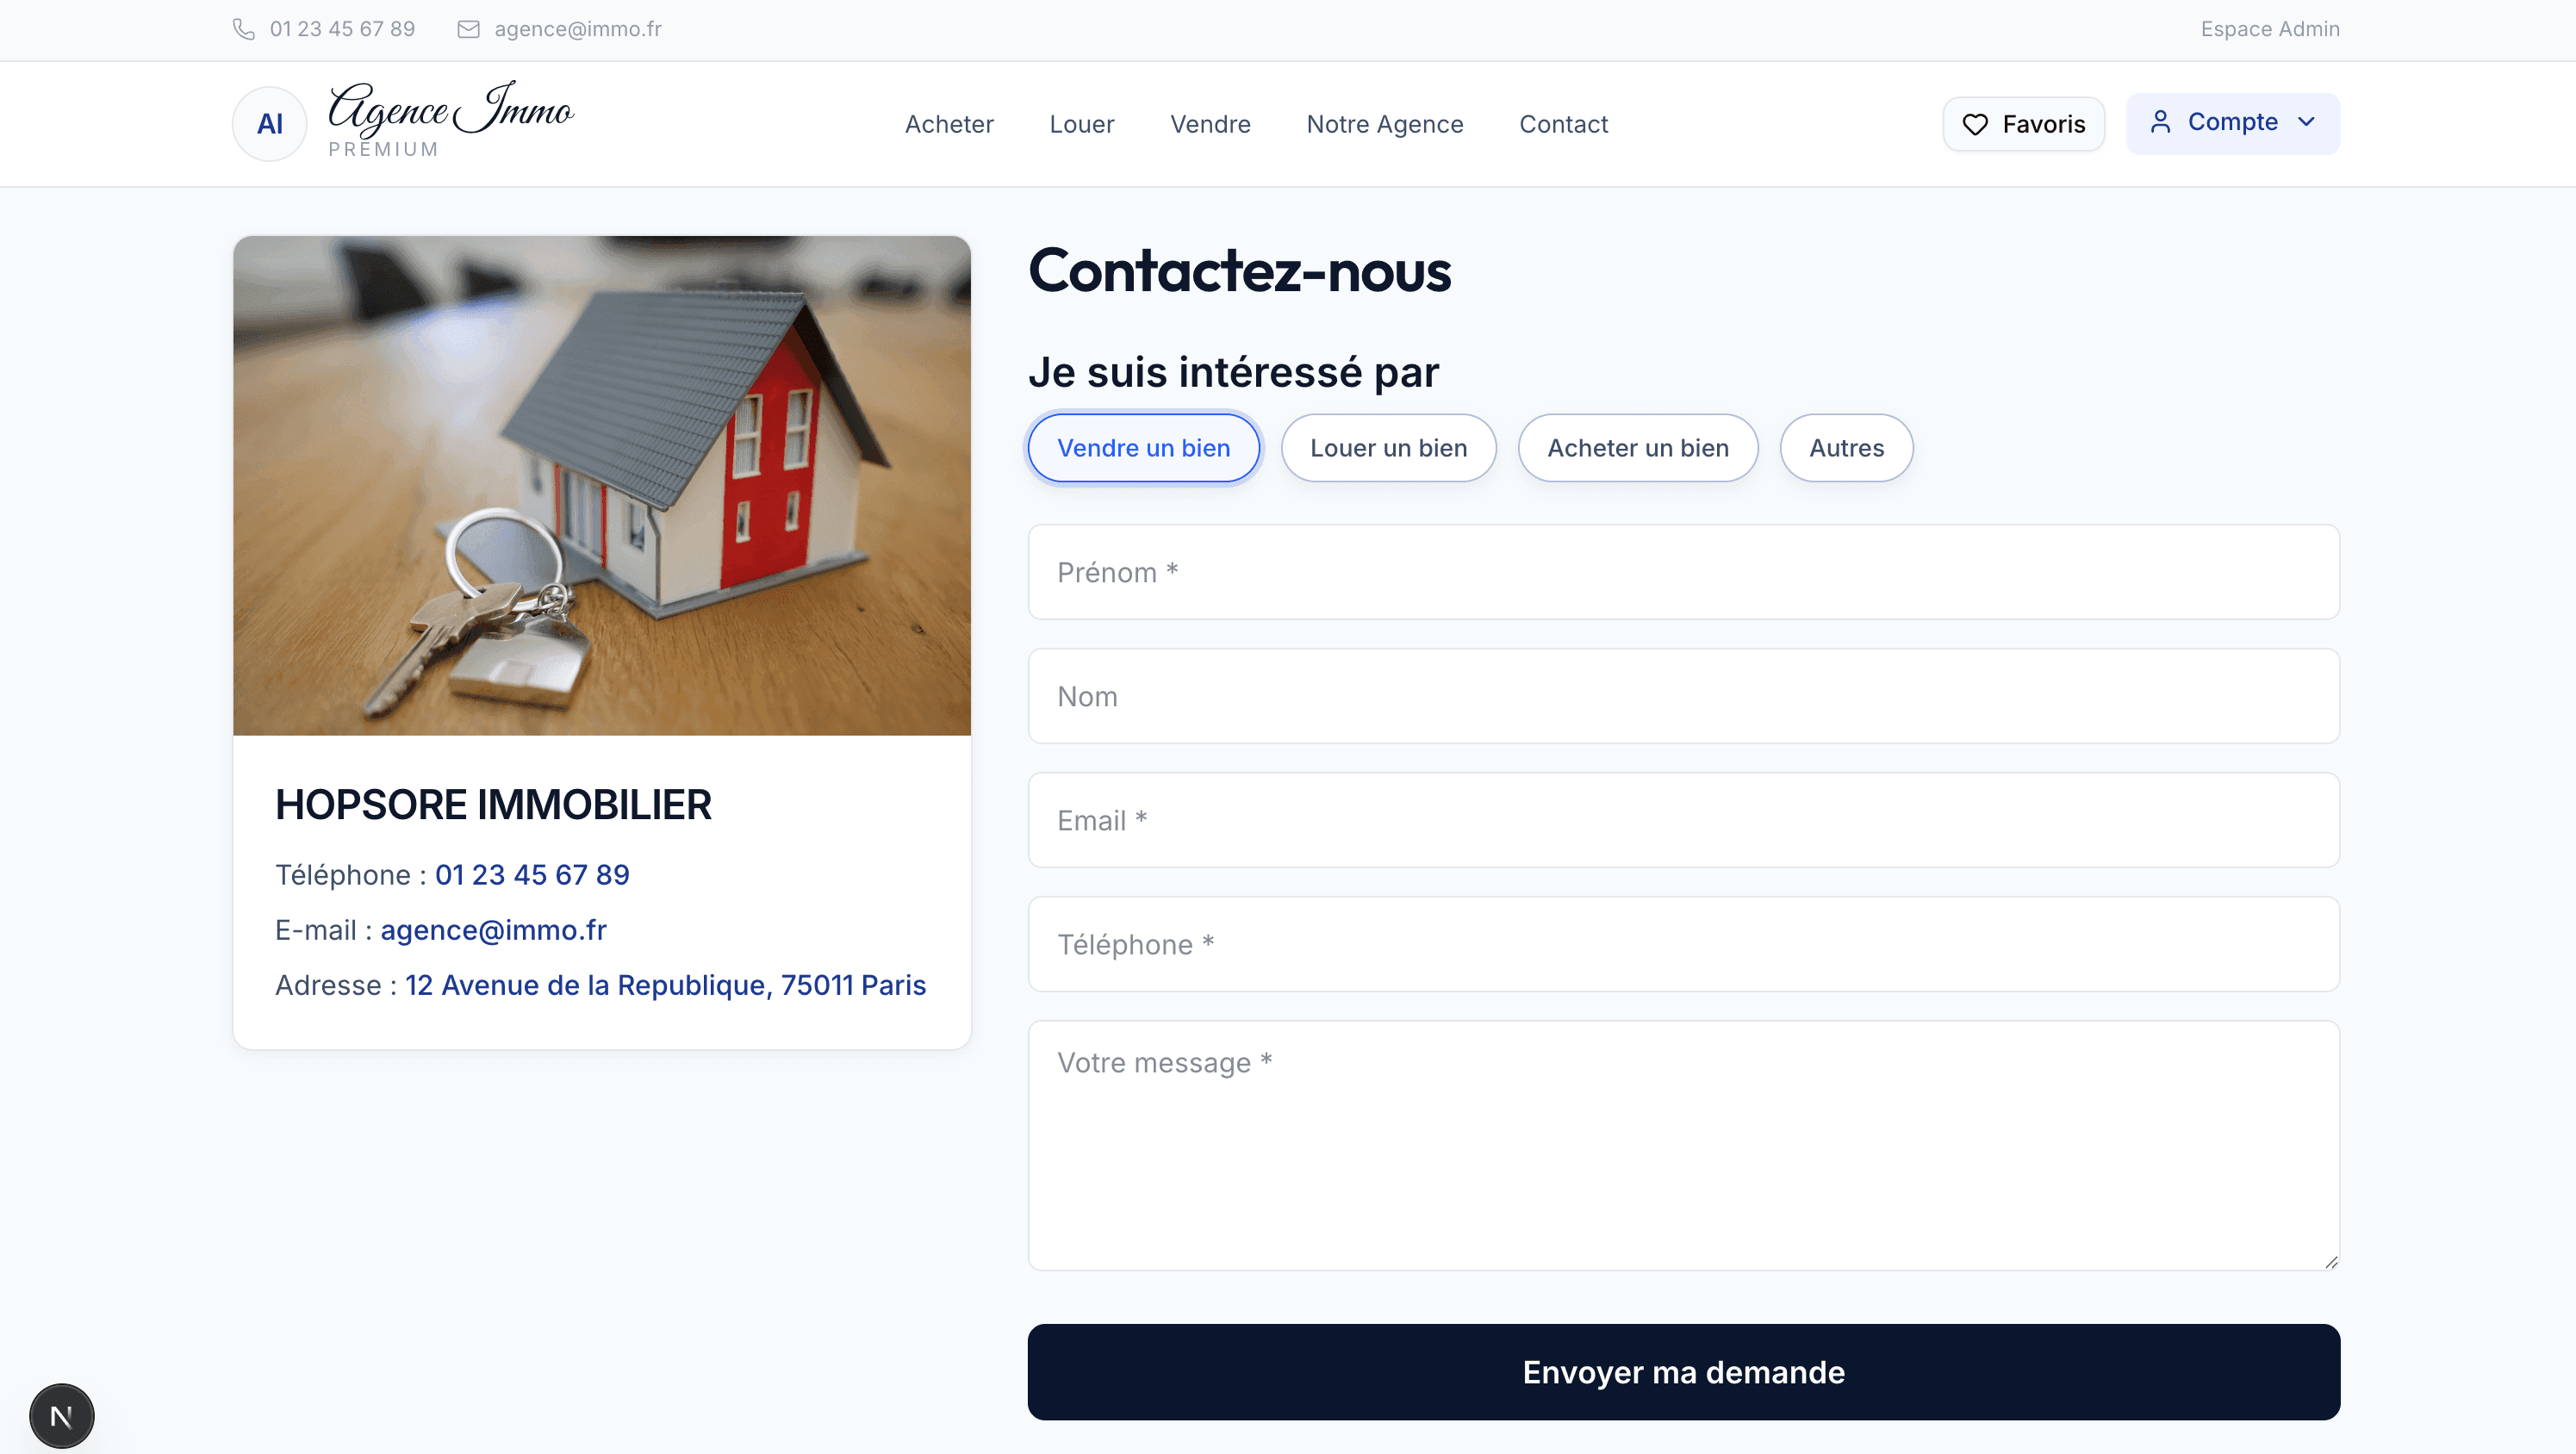Click the house with keys property photo
Viewport: 2576px width, 1454px height.
[601, 486]
